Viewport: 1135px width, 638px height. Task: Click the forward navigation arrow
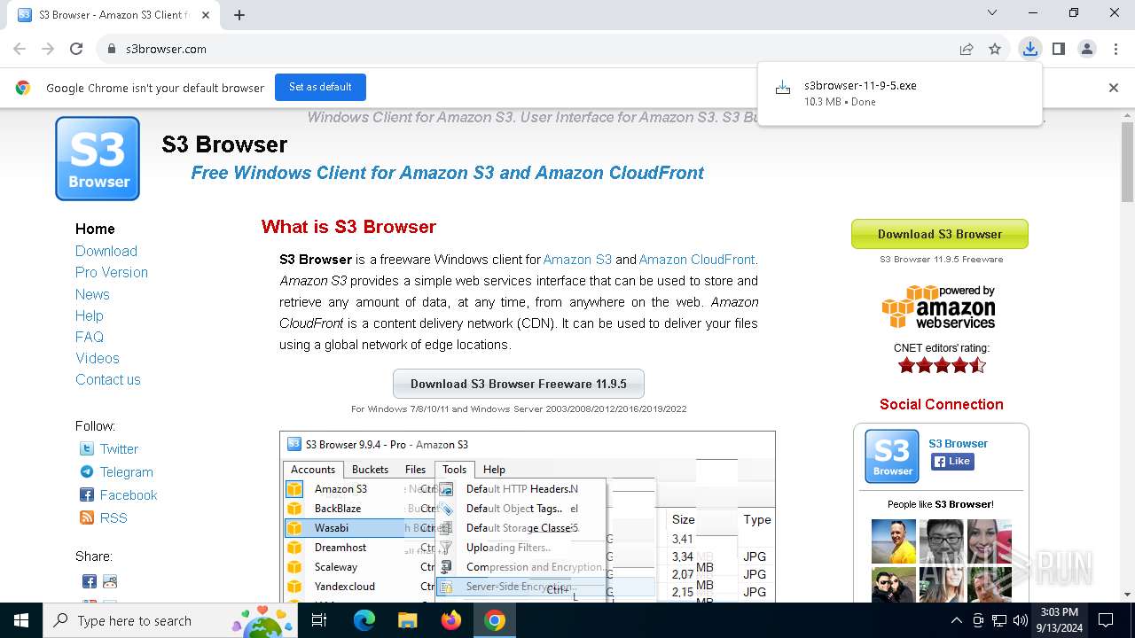click(48, 49)
